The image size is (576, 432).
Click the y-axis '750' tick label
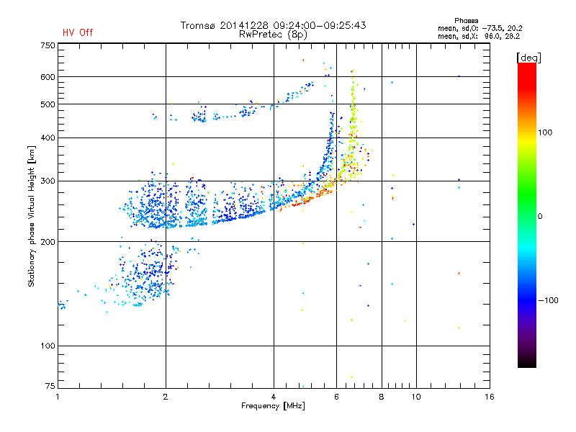point(48,45)
